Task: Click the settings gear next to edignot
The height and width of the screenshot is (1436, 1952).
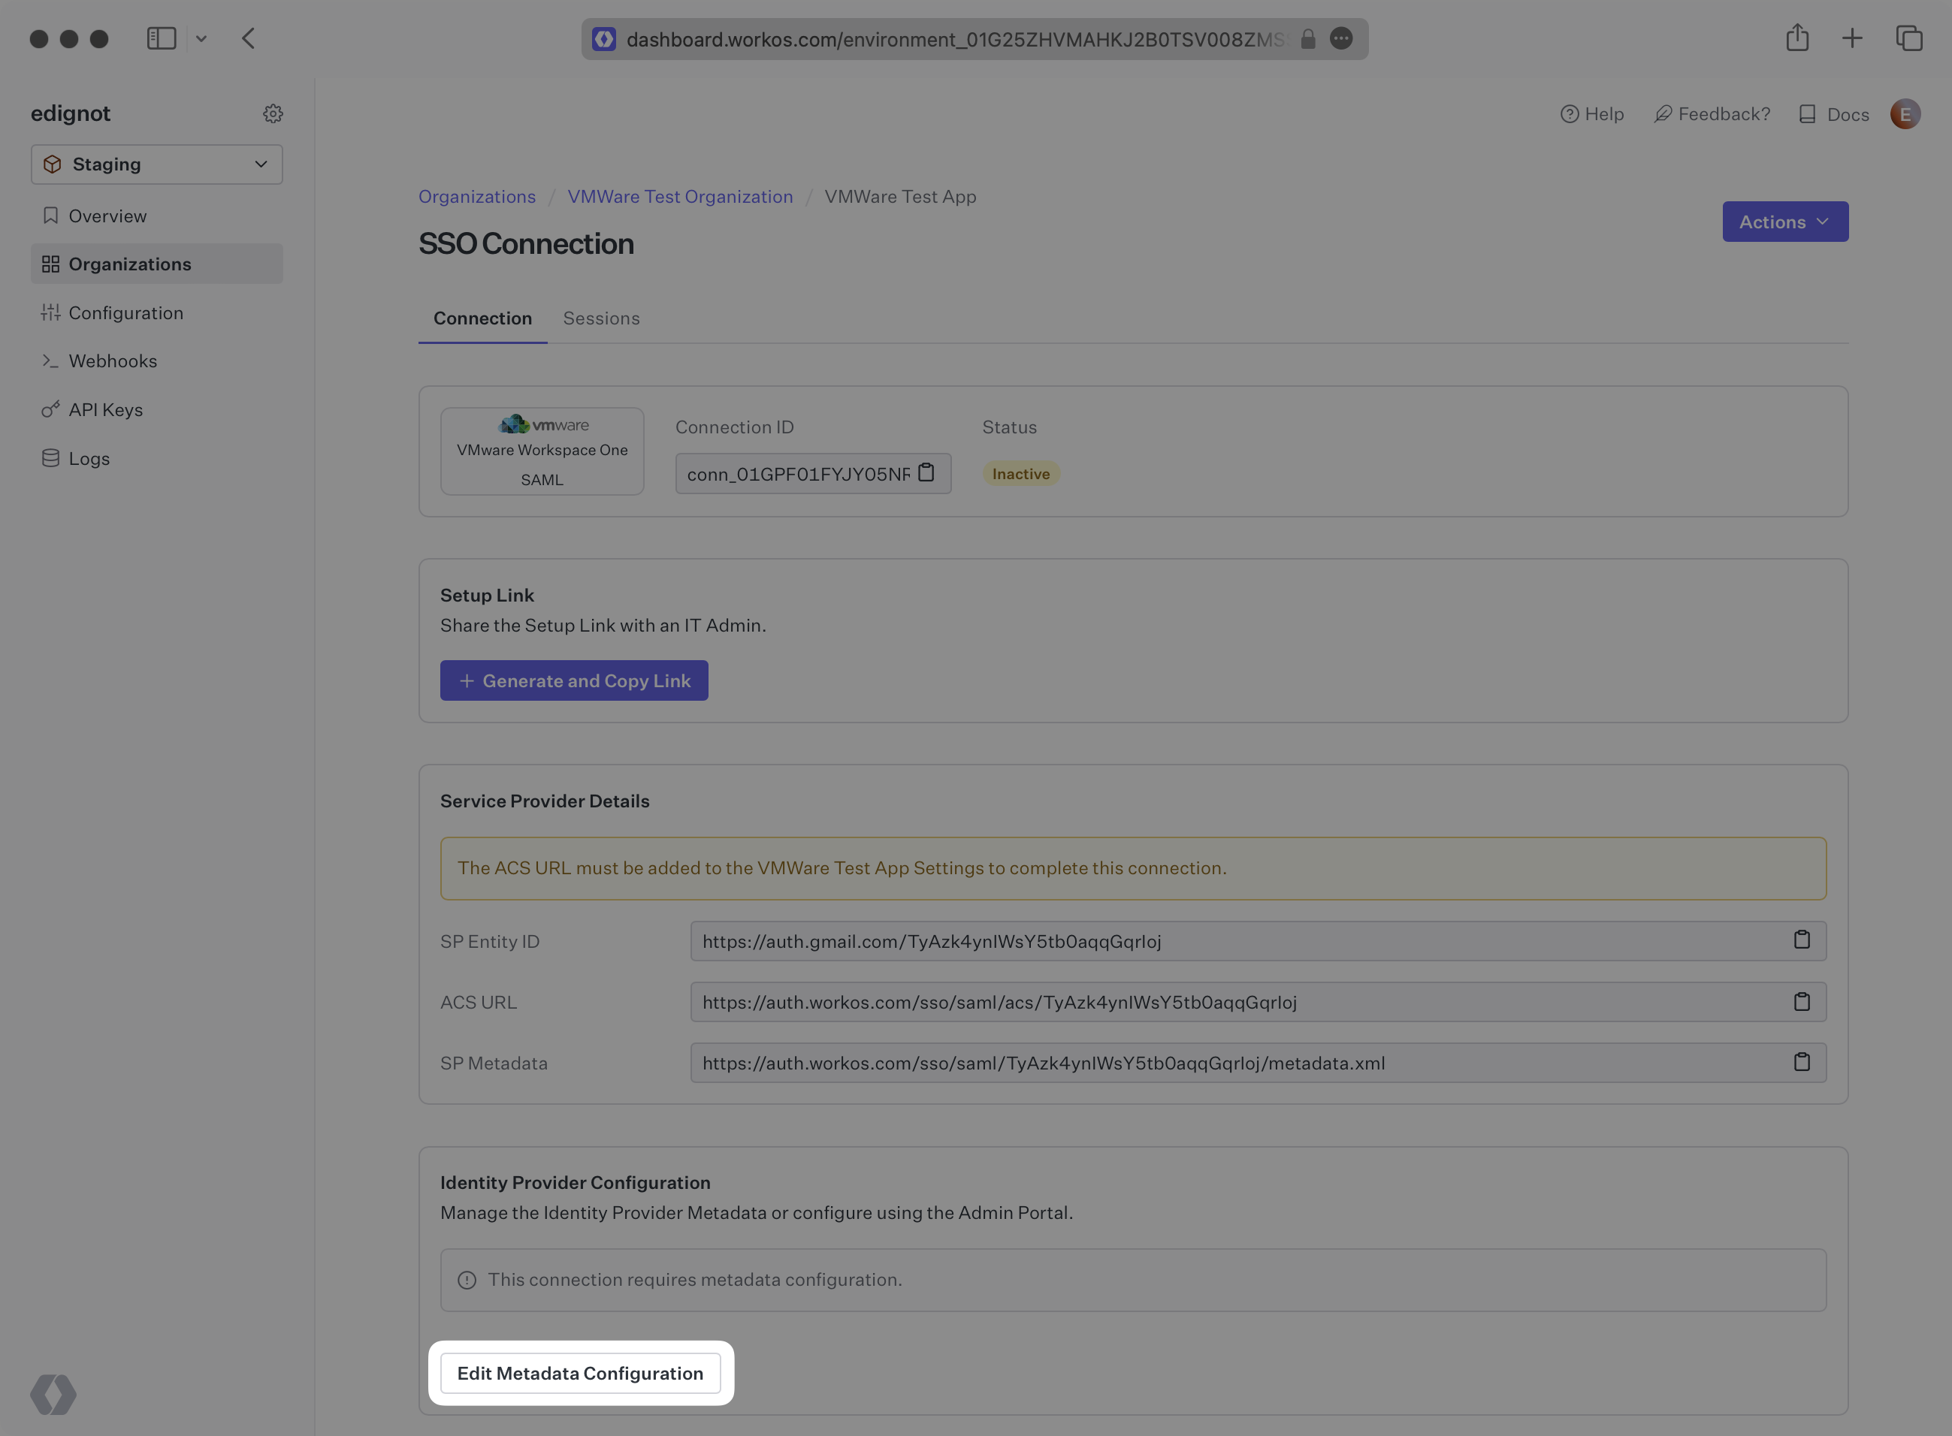Action: (x=273, y=114)
